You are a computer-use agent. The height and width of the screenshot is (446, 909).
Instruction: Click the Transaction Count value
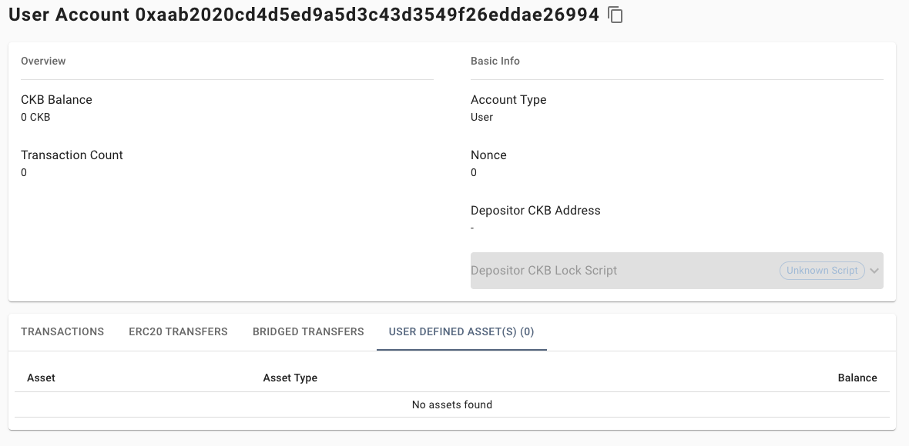pos(23,172)
